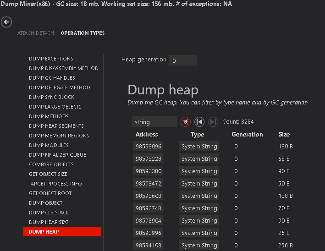
Task: Click the 138 B size value
Action: (286, 196)
